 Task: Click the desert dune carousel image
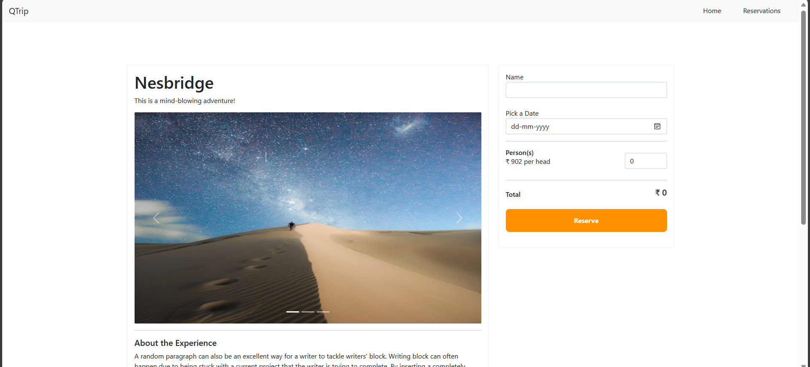[308, 217]
